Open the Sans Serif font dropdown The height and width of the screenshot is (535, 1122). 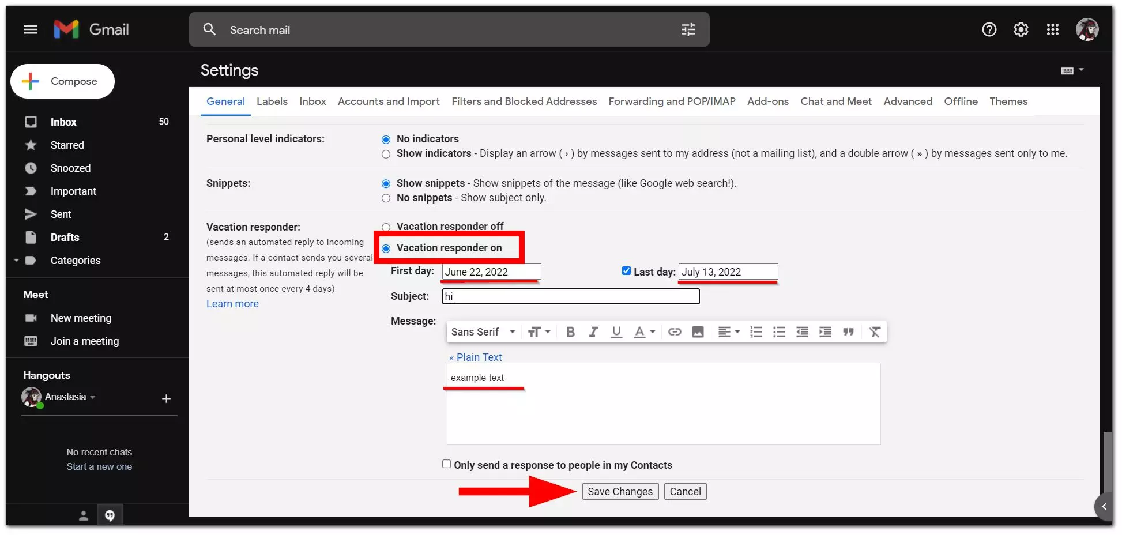point(483,332)
